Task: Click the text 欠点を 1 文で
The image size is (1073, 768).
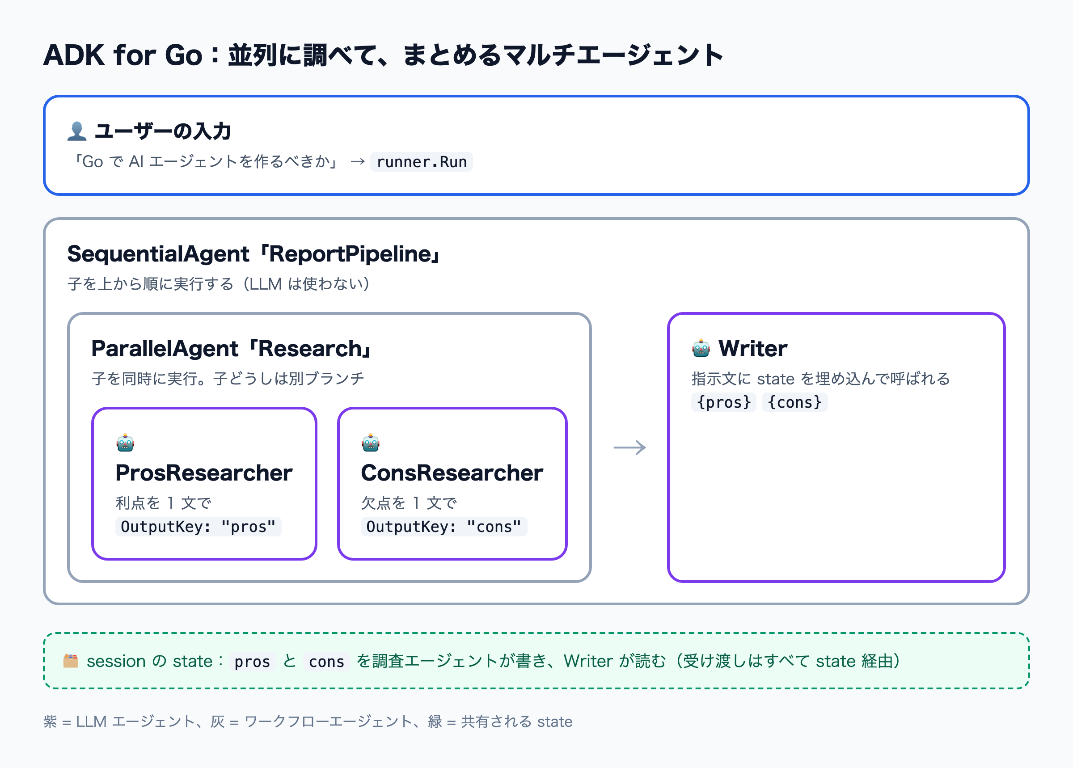Action: 409,503
